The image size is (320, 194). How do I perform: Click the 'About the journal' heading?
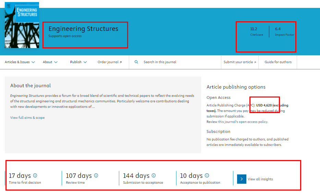[30, 85]
